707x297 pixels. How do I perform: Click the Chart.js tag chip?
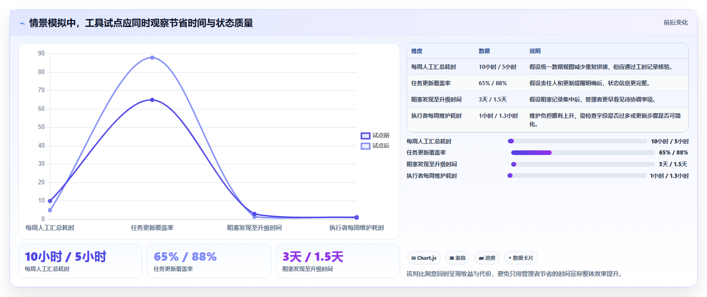tap(424, 258)
